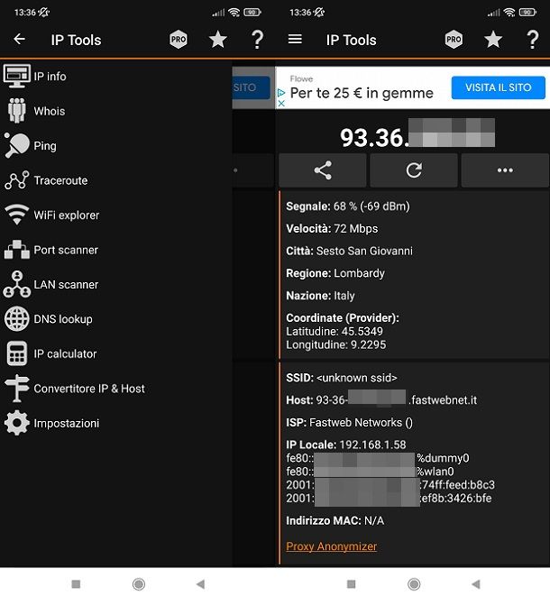The width and height of the screenshot is (550, 605).
Task: Tap the Velocità 72 Mbps line
Action: click(x=332, y=228)
